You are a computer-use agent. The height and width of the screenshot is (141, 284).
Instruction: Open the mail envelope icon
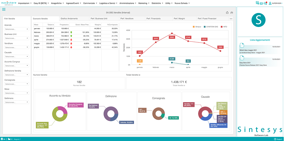click(x=261, y=3)
